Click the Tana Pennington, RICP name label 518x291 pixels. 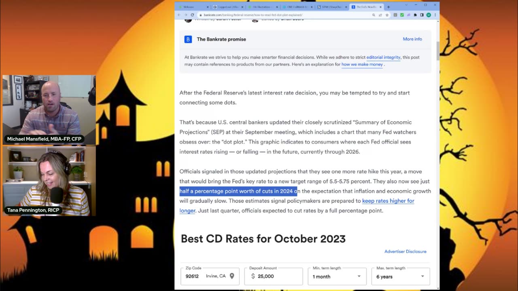[33, 210]
